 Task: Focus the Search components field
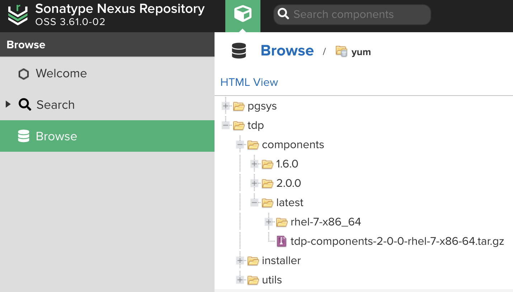click(x=352, y=15)
